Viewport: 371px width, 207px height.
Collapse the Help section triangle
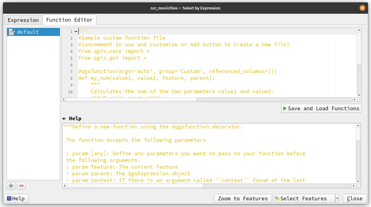[64, 118]
